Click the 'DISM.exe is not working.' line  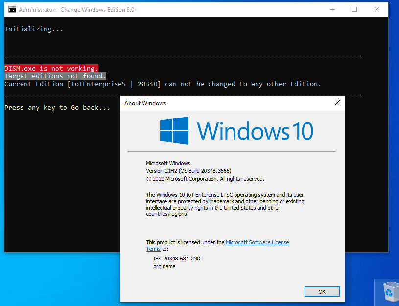point(51,68)
